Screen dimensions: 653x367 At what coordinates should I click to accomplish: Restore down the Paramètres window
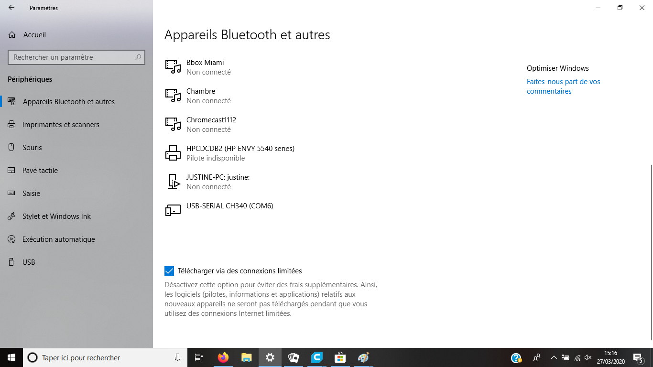coord(620,8)
